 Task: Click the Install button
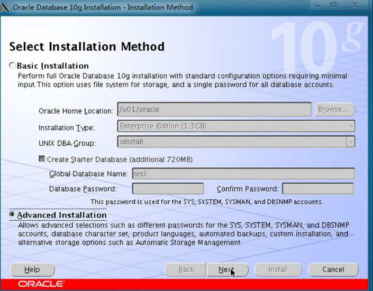coord(278,270)
